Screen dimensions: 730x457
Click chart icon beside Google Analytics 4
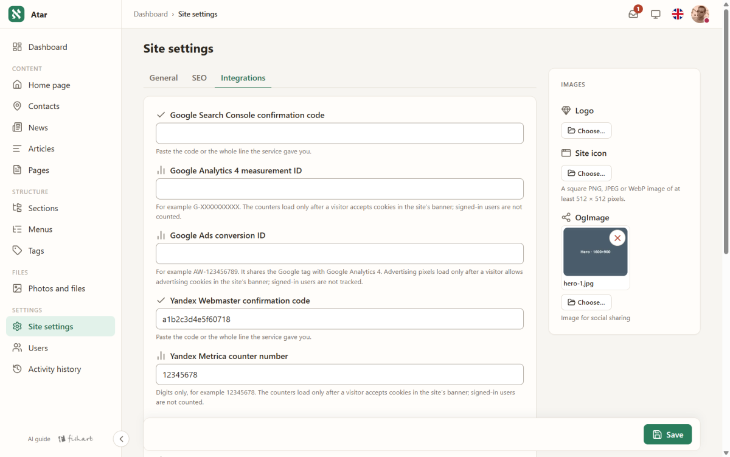pos(161,170)
